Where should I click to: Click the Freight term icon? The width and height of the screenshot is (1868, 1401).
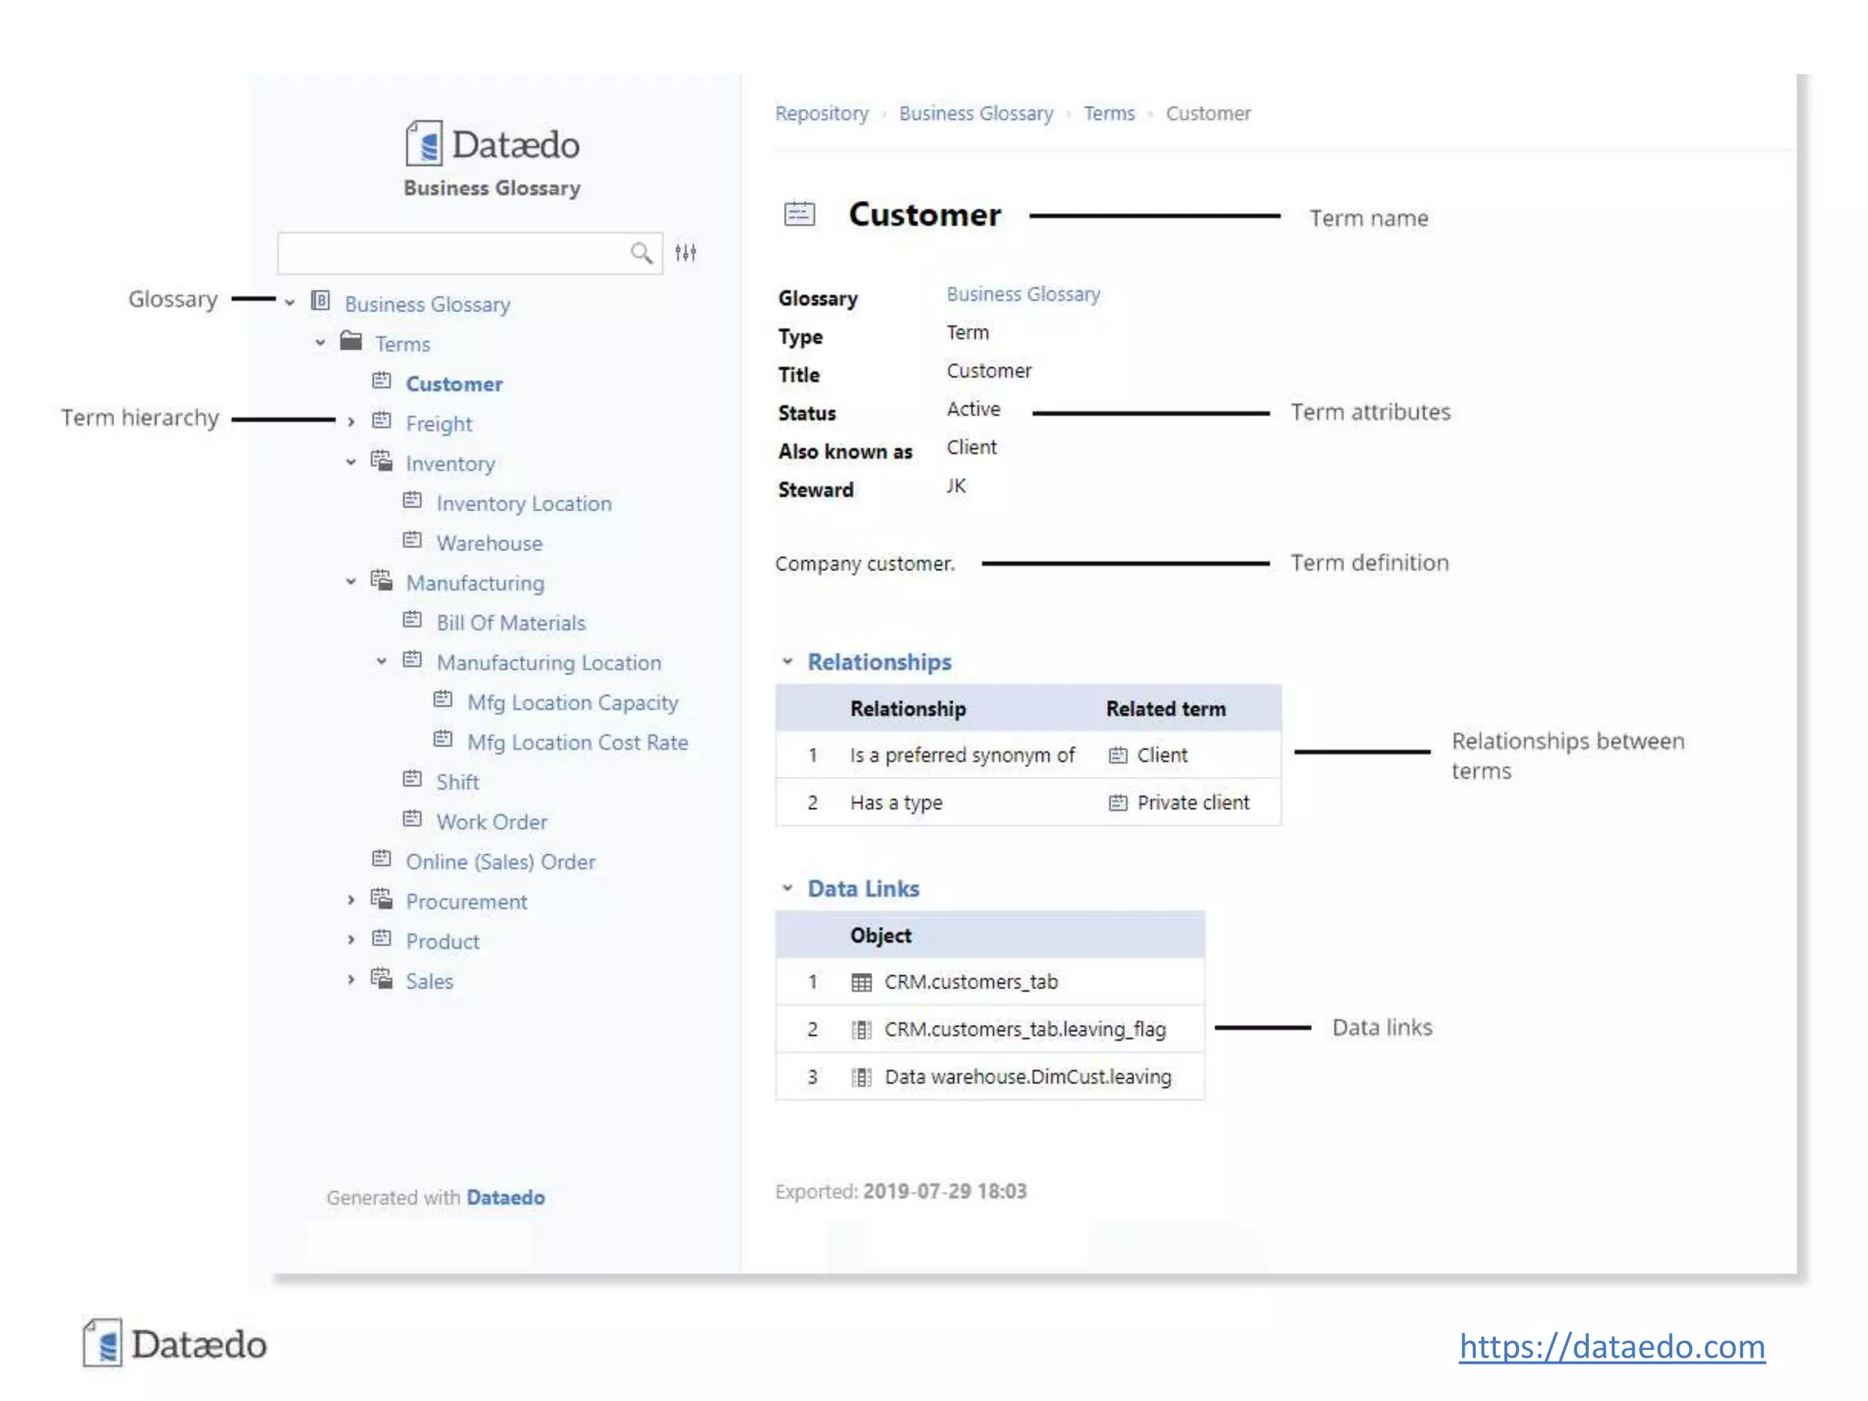(x=382, y=420)
